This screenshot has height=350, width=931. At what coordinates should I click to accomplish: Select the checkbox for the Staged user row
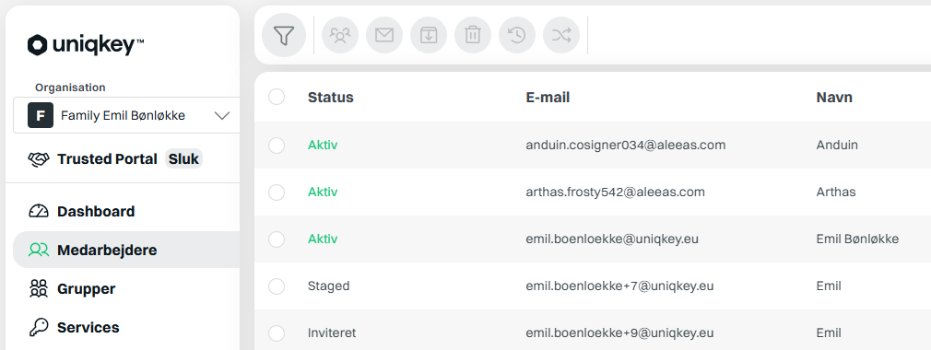[x=277, y=286]
